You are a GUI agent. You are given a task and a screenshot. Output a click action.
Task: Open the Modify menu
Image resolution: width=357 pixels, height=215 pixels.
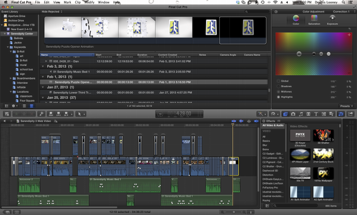coord(90,2)
